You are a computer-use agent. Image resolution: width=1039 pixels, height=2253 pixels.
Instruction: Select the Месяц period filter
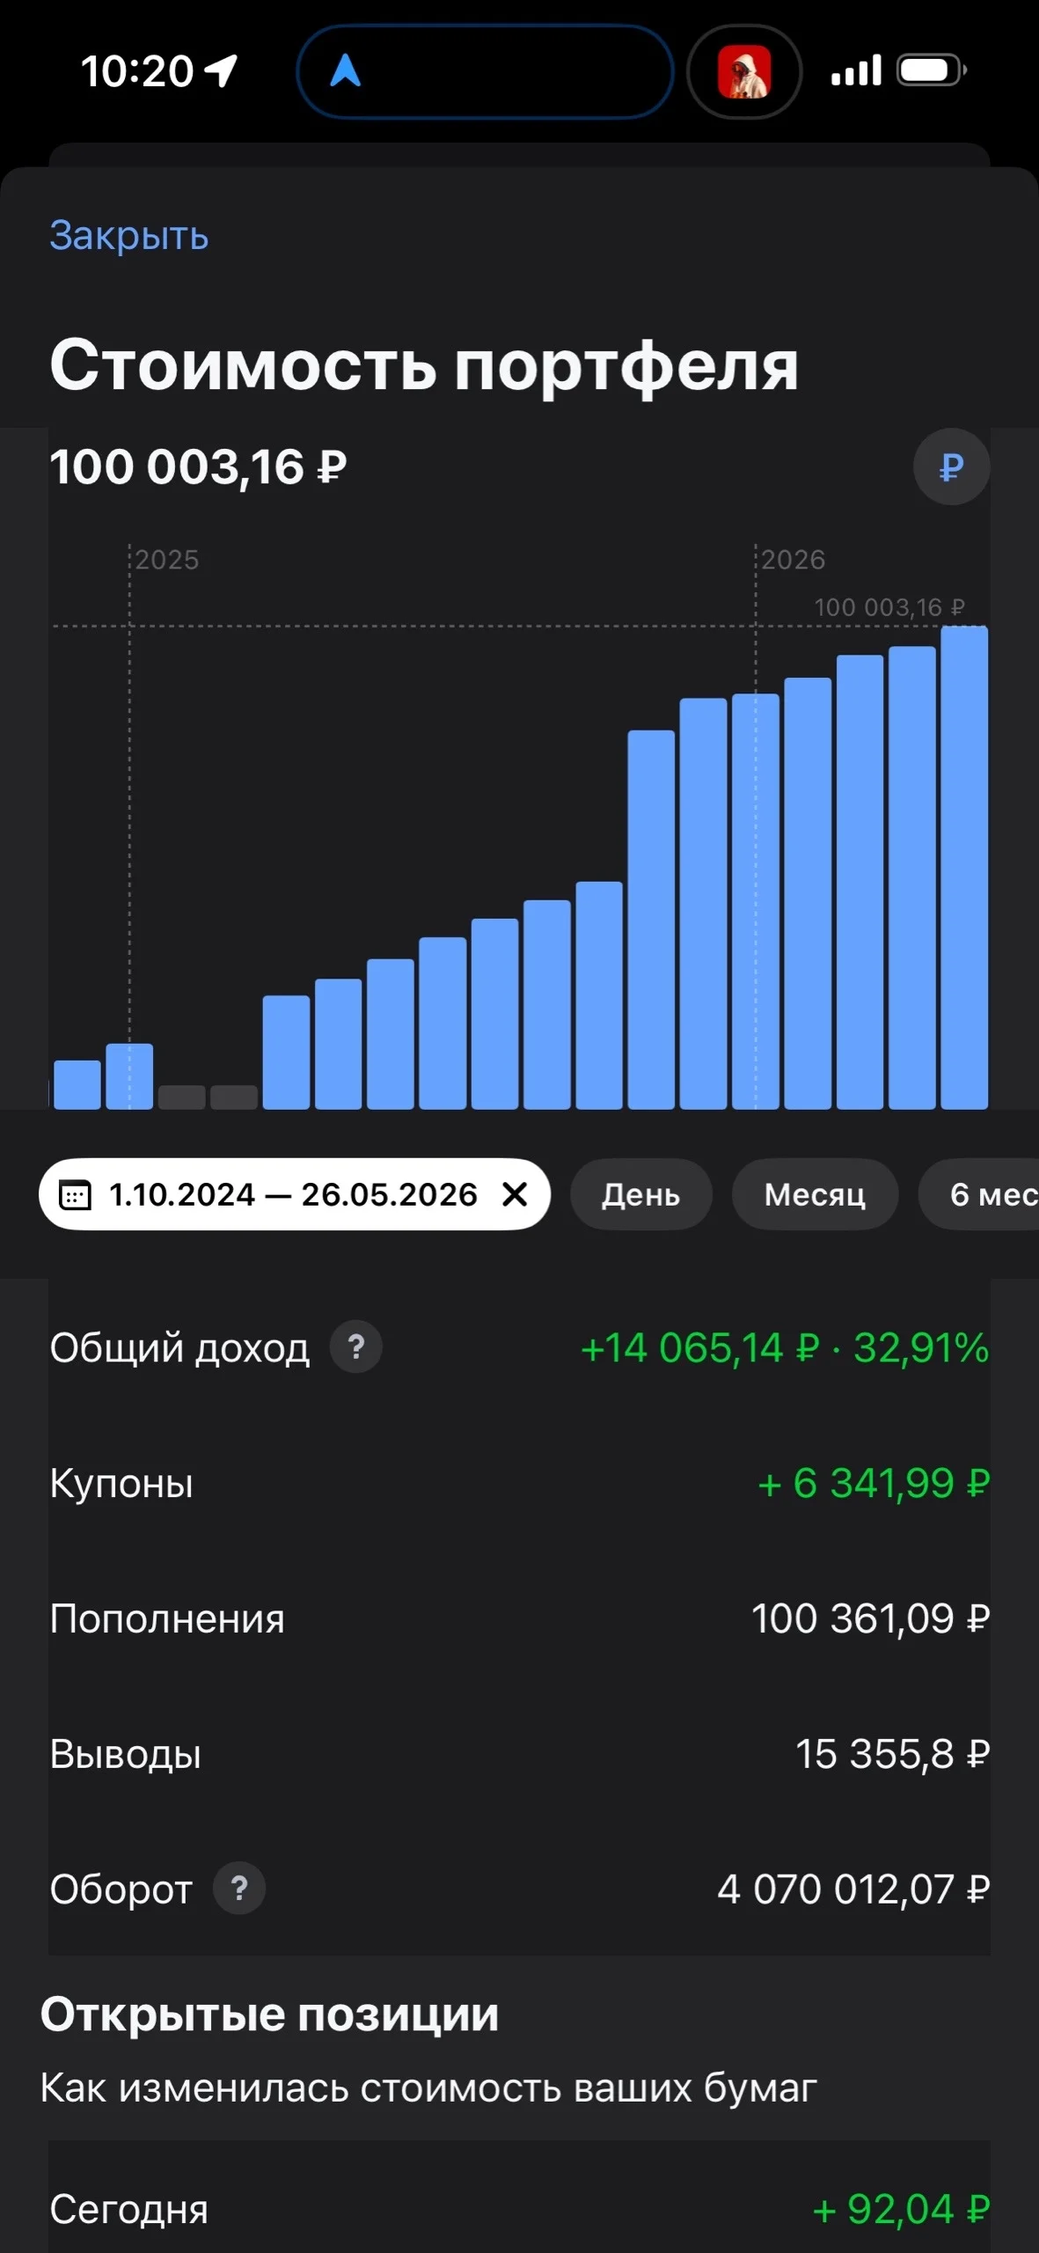[x=815, y=1194]
